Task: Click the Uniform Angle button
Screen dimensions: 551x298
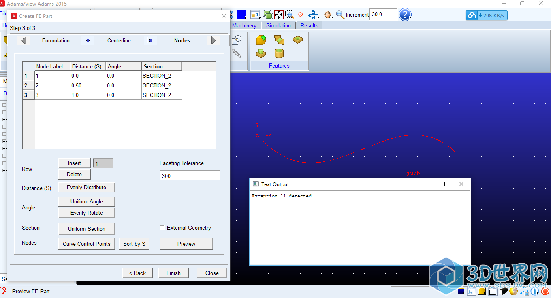Action: 87,201
